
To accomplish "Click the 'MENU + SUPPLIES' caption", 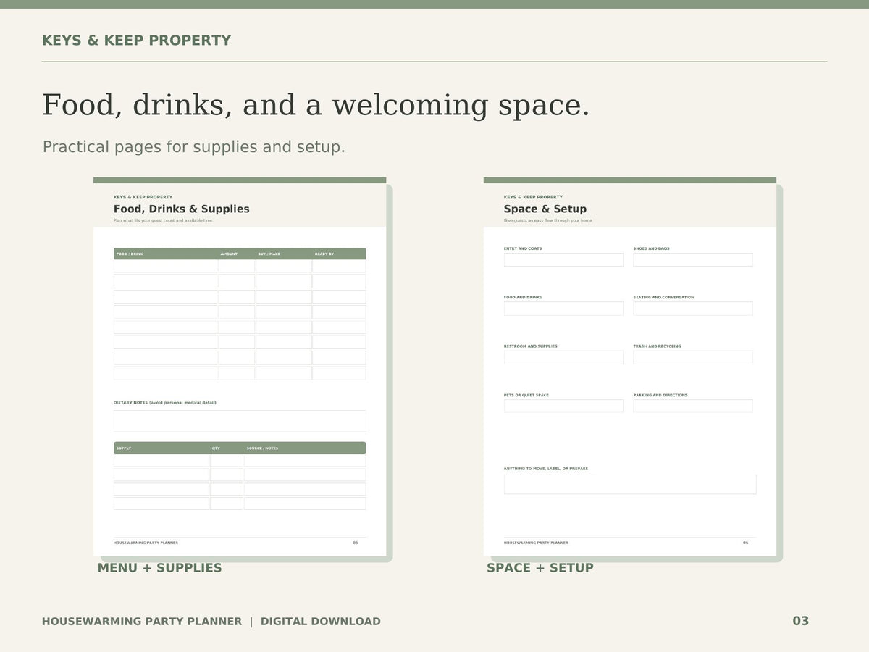I will [160, 568].
